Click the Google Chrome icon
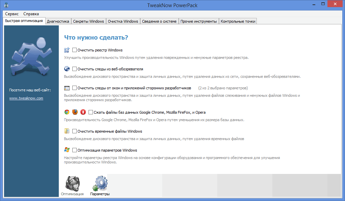345x201 pixels. [x=67, y=112]
